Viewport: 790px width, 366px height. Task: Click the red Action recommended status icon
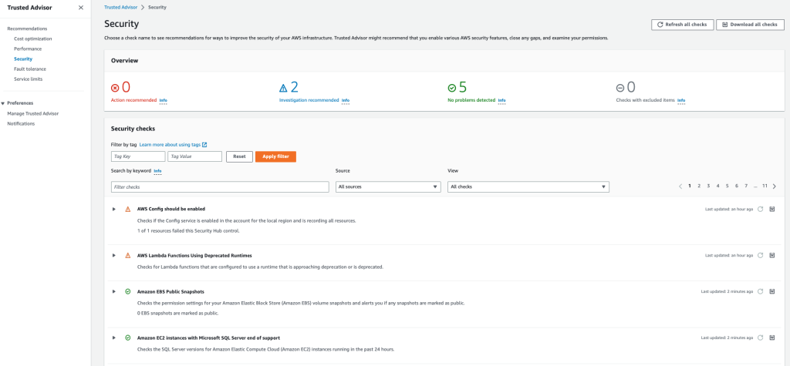115,88
